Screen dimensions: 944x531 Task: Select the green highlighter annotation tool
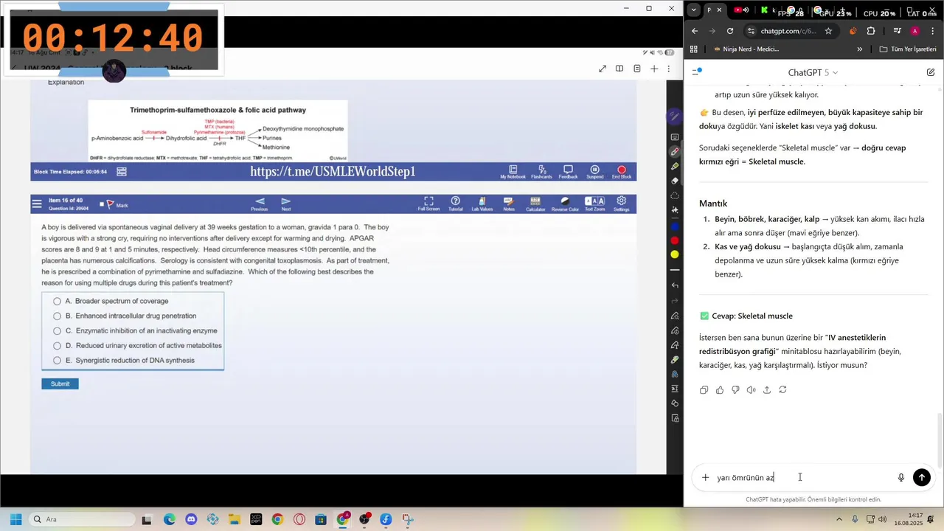pyautogui.click(x=675, y=167)
